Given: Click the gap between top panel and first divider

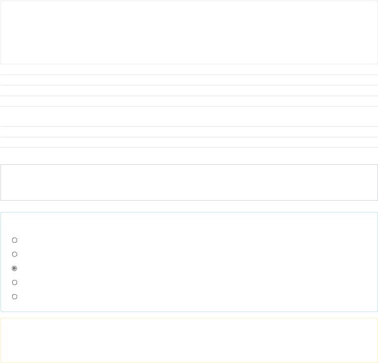Looking at the screenshot, I should [x=189, y=69].
